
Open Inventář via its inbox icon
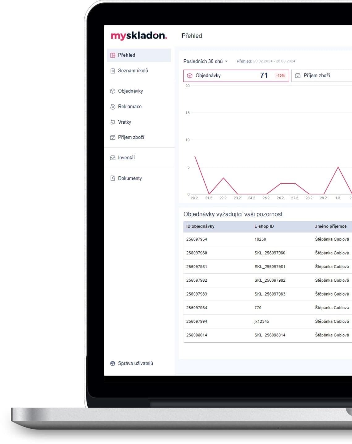coord(112,158)
